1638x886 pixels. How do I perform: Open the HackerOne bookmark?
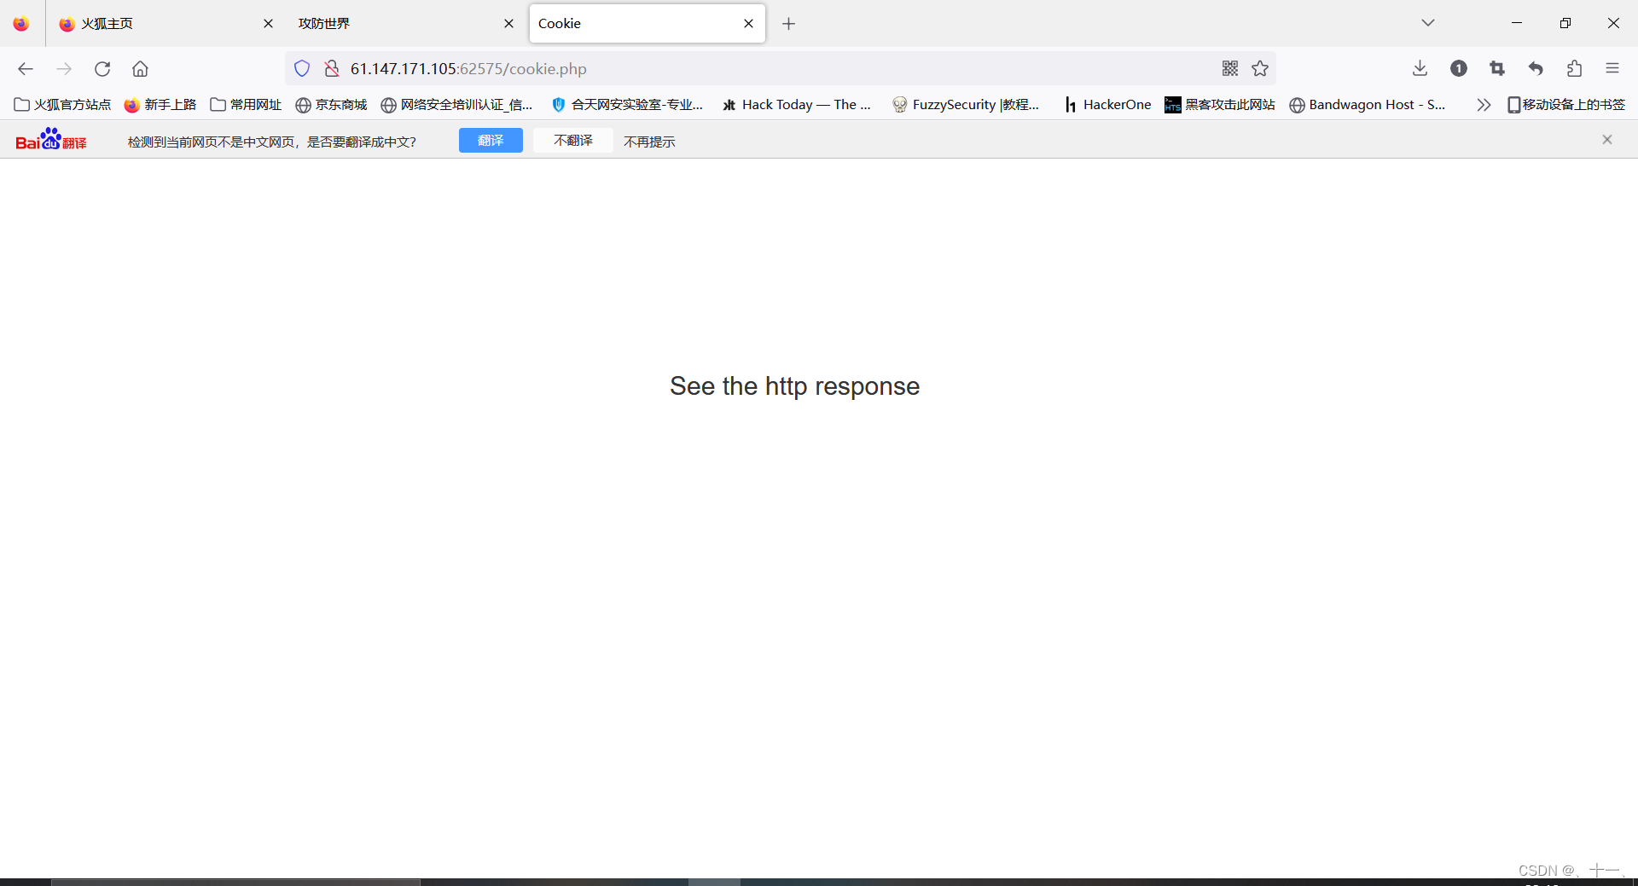pyautogui.click(x=1107, y=105)
